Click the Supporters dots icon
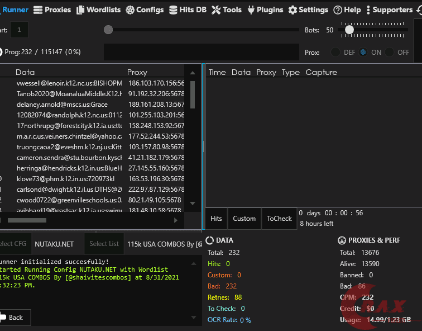Image resolution: width=422 pixels, height=331 pixels. coord(368,10)
